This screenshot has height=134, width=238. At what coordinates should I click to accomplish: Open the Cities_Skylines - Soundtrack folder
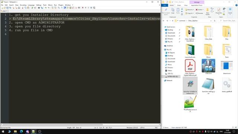190,34
